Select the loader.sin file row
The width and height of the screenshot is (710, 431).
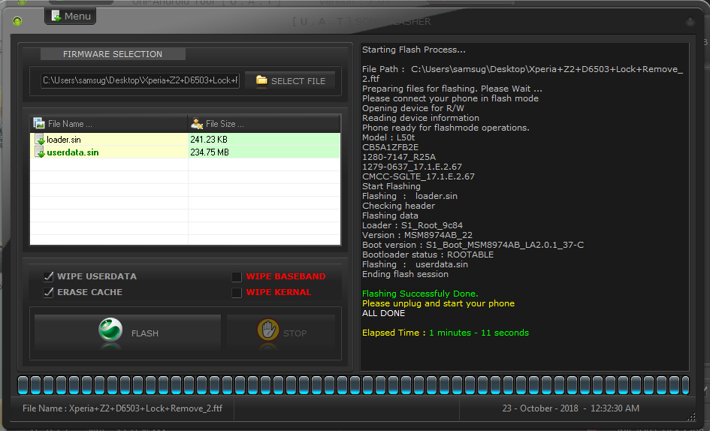pyautogui.click(x=185, y=140)
